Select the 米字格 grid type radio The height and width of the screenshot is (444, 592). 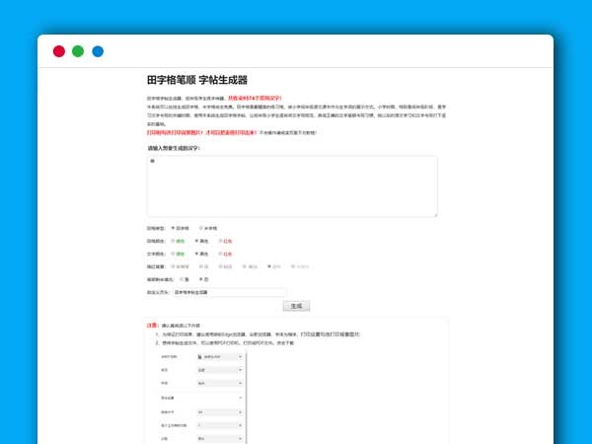pyautogui.click(x=201, y=227)
